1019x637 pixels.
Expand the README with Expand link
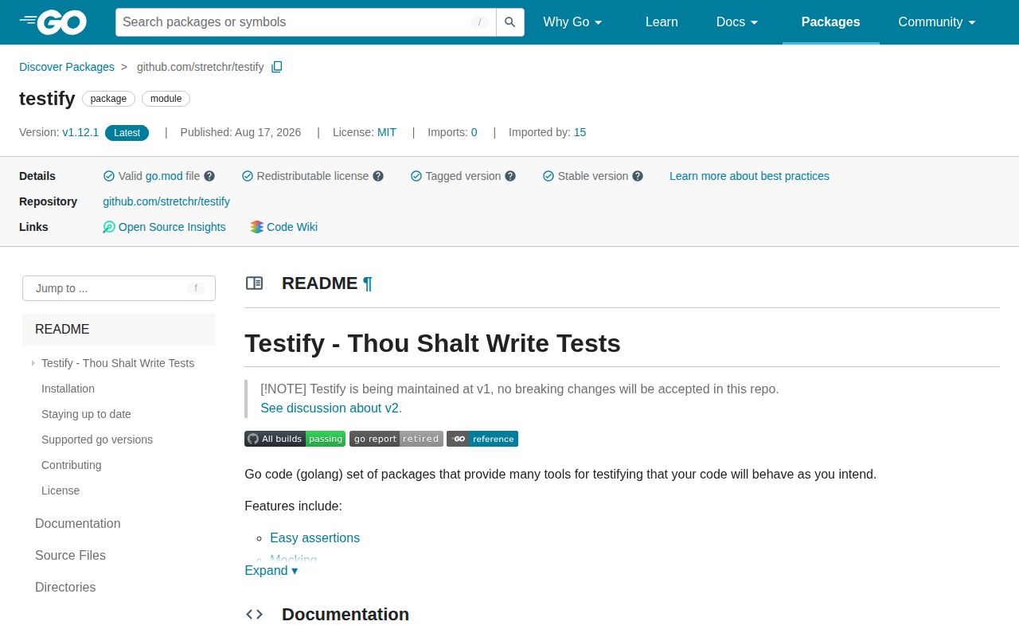271,571
